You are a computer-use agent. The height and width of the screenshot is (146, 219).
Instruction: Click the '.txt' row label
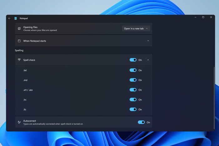25,70
